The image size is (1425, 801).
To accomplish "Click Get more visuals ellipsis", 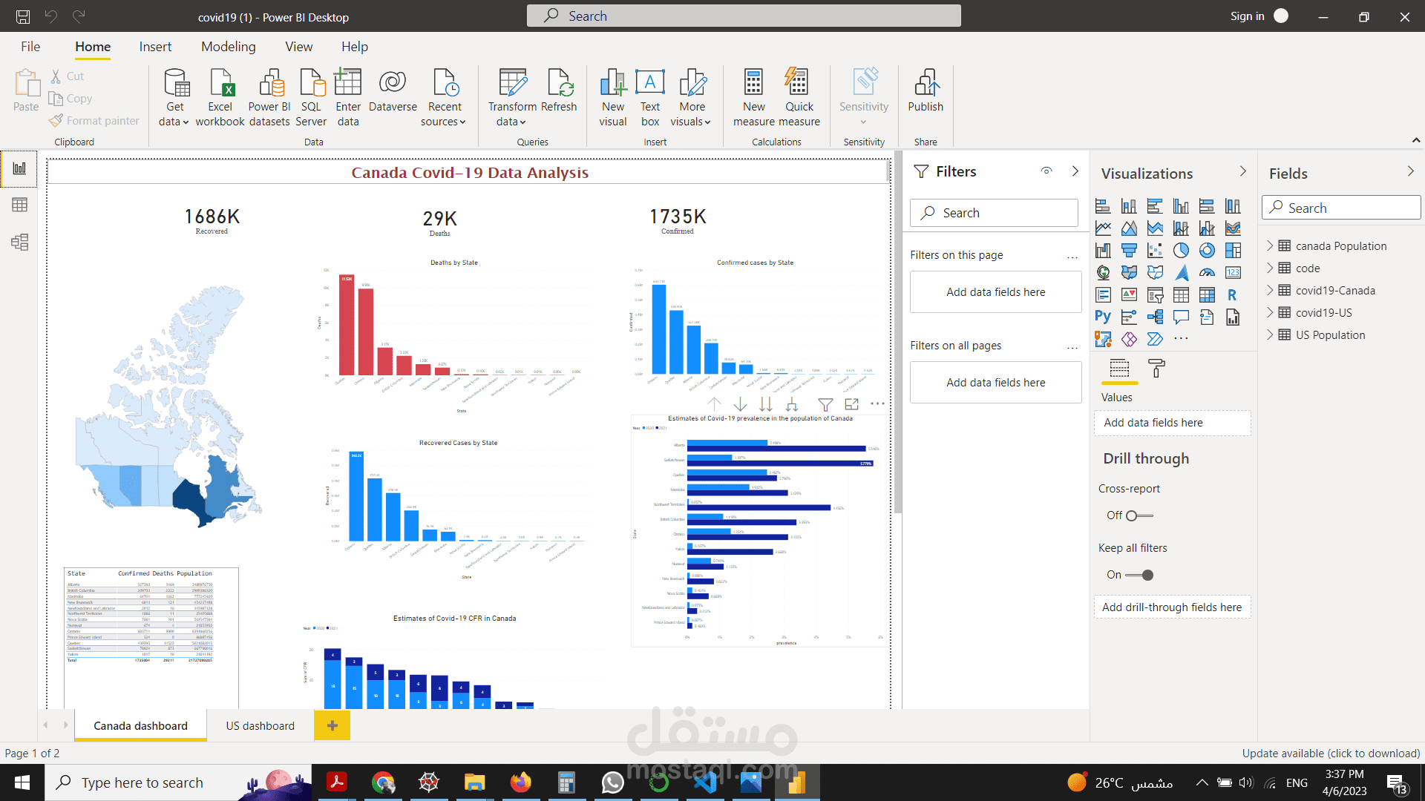I will (x=1181, y=339).
